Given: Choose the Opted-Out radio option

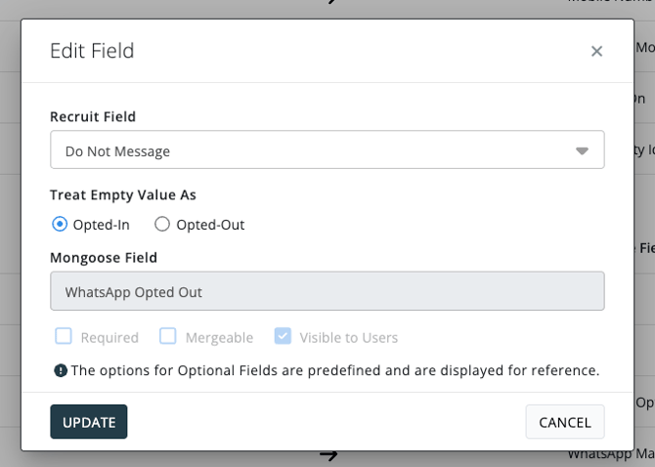Looking at the screenshot, I should (162, 224).
